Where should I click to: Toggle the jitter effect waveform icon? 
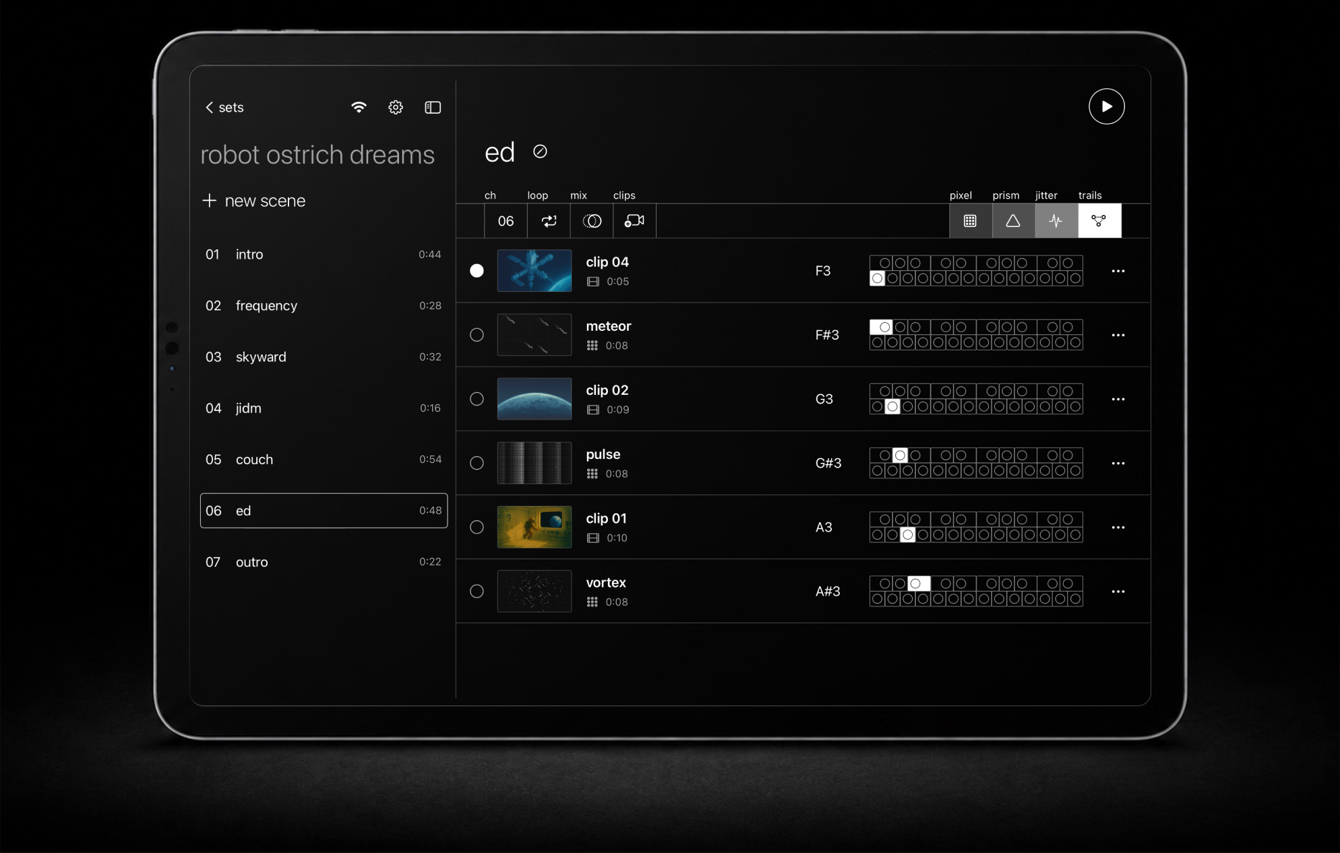[1056, 221]
